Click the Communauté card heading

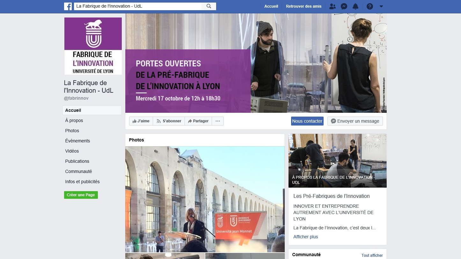click(x=306, y=255)
